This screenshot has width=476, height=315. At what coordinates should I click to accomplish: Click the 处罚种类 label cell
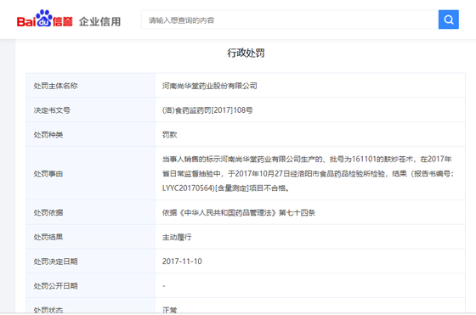pos(91,135)
